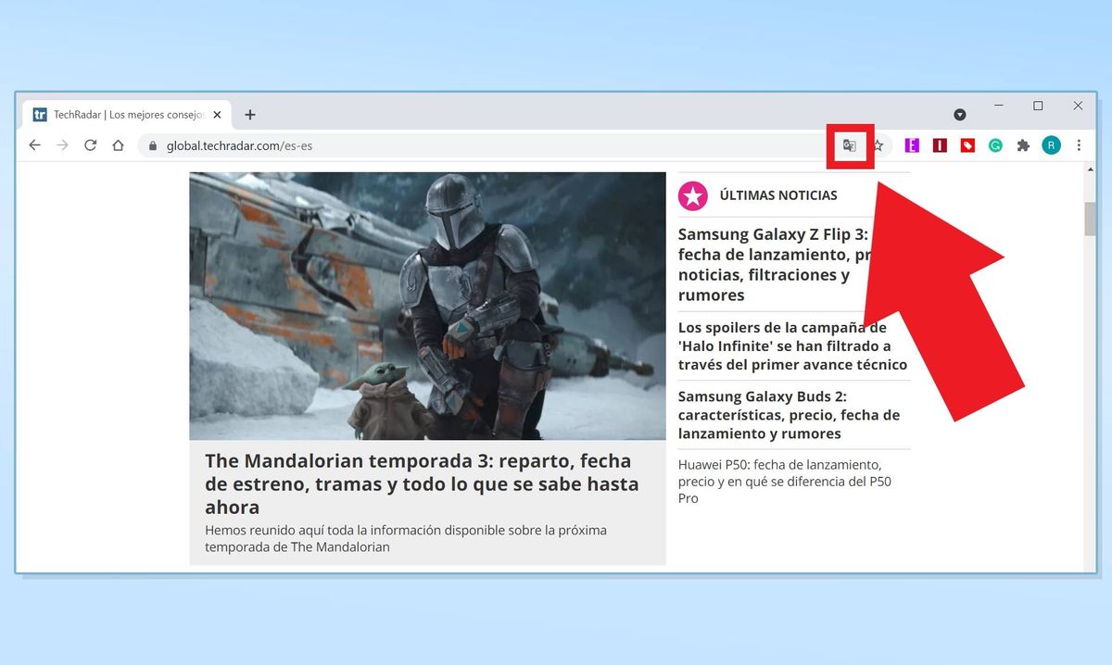The image size is (1112, 665).
Task: Open the Mandalorian temporada 3 article
Action: pos(421,483)
